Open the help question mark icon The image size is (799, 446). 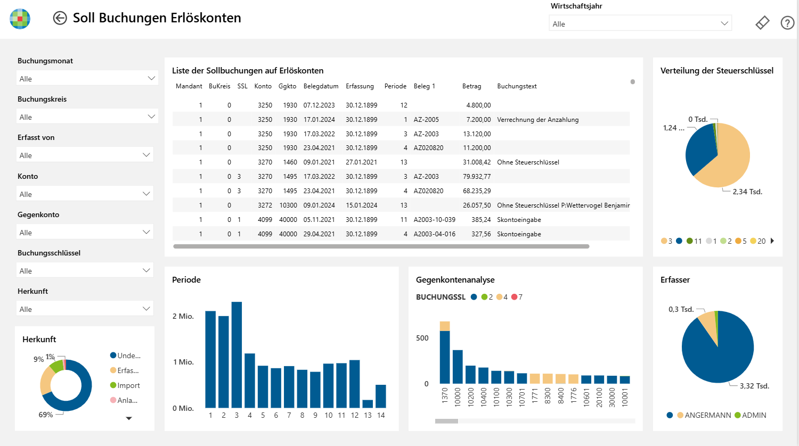tap(787, 23)
